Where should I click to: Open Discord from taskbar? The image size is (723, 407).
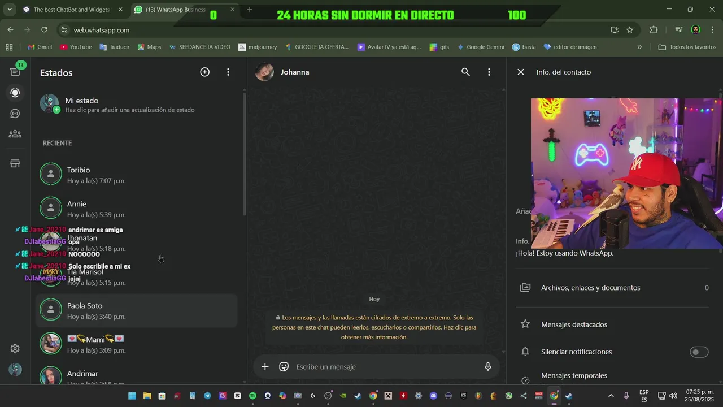[433, 396]
